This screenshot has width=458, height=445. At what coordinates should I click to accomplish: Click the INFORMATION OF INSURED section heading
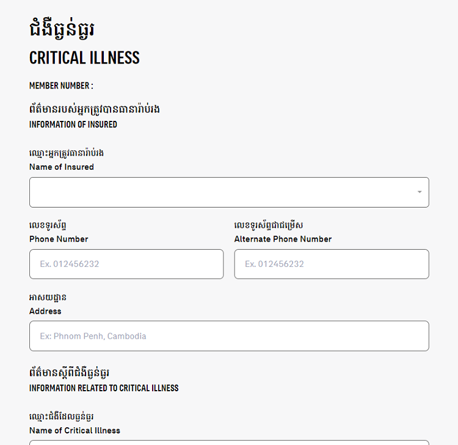pos(73,125)
